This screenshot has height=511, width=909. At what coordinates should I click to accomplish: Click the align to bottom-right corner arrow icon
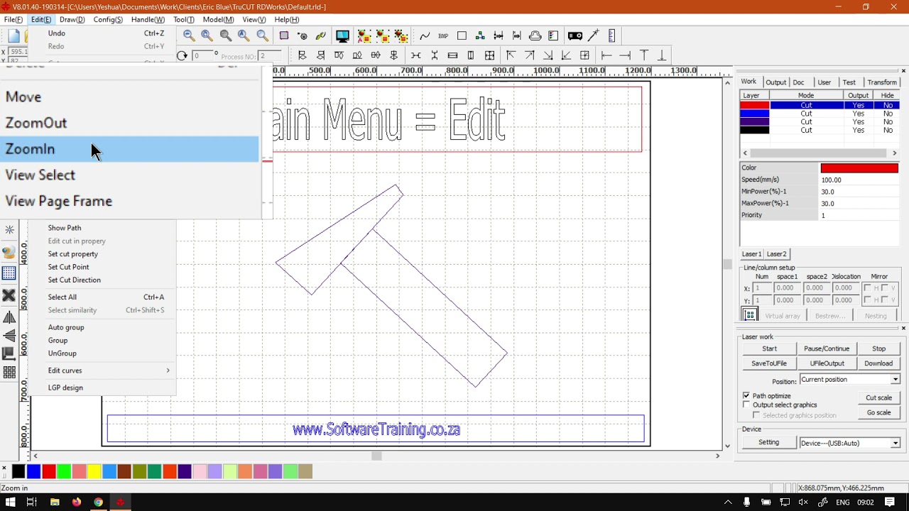548,55
